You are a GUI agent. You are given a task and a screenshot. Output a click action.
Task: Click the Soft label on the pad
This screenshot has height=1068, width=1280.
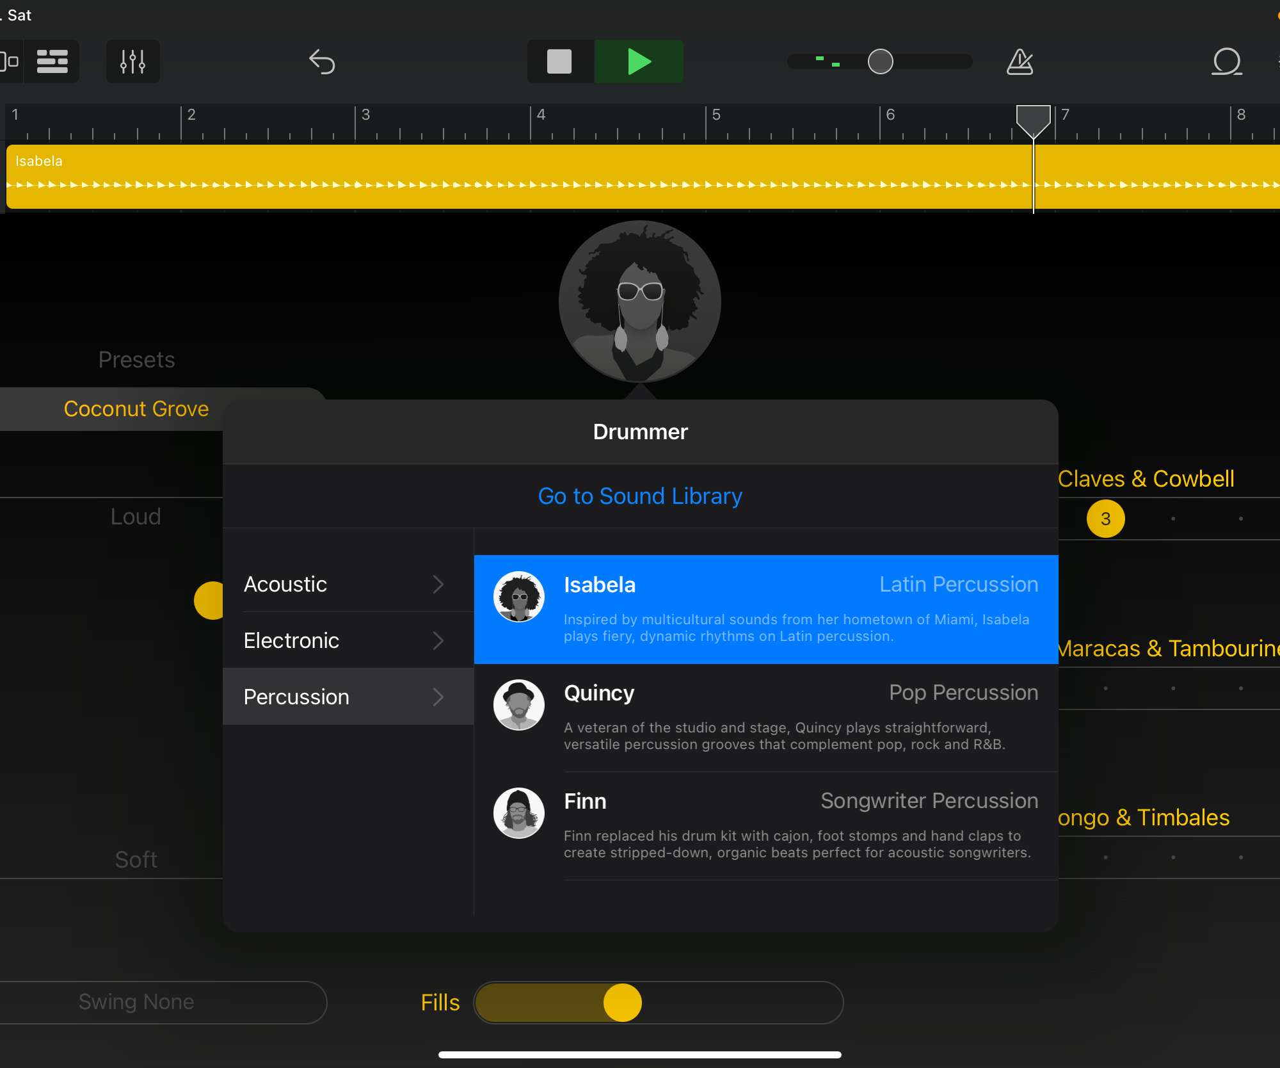pos(136,860)
